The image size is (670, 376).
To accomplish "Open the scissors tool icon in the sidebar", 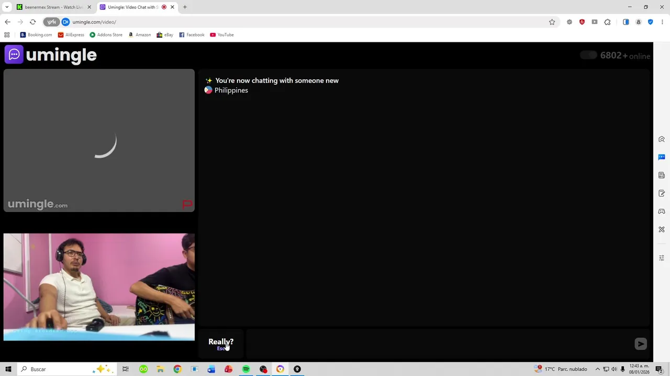I will click(662, 229).
